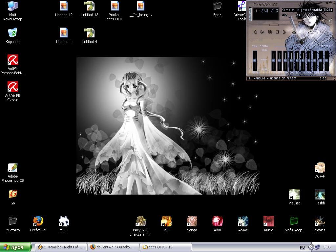This screenshot has height=252, width=336.
Task: Switch to the xxxHOLIC - TV taskbar button
Action: click(166, 247)
